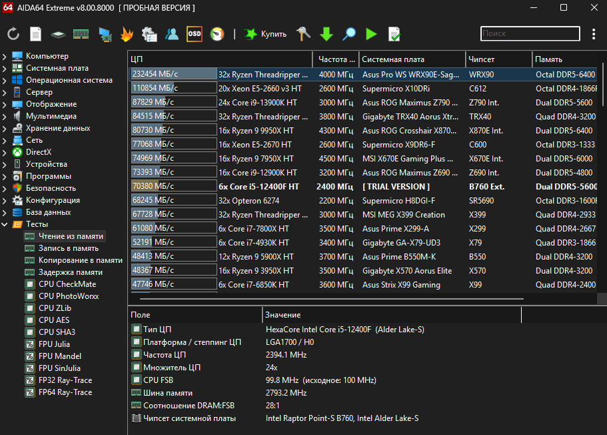Expand the Системная плата tree node
The image size is (607, 435).
(5, 68)
